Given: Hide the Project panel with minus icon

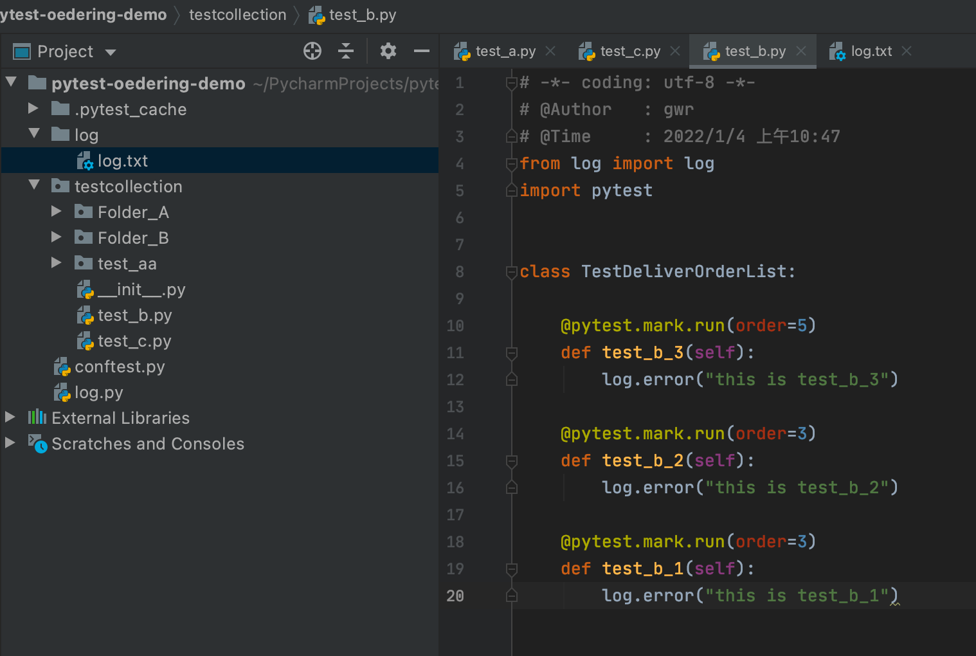Looking at the screenshot, I should pyautogui.click(x=422, y=51).
